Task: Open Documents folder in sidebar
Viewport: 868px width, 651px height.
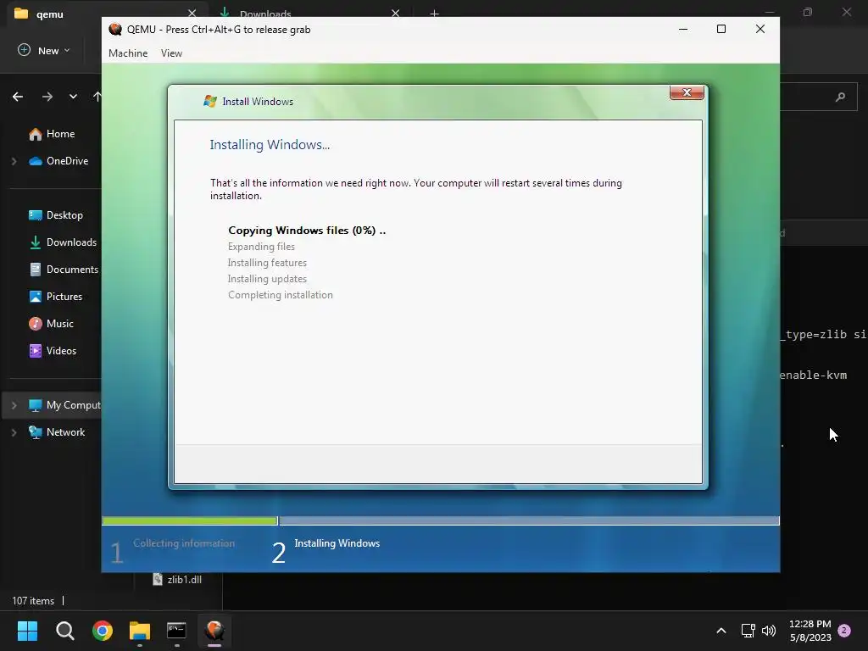Action: 64,270
